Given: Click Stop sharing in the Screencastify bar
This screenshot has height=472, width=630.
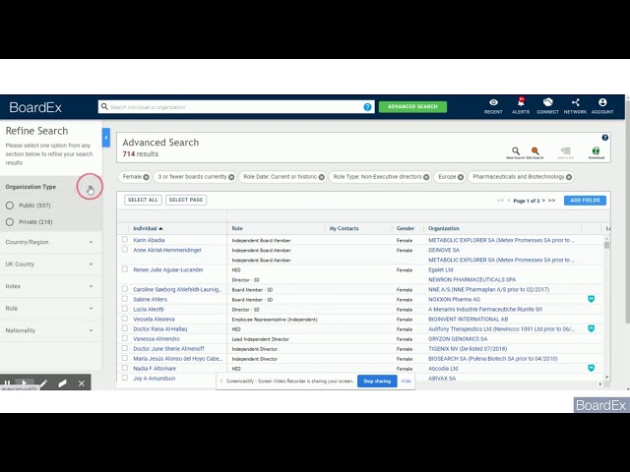Looking at the screenshot, I should point(377,381).
